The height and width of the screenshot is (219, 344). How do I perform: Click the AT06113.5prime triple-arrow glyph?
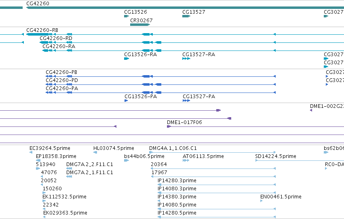pos(186,160)
